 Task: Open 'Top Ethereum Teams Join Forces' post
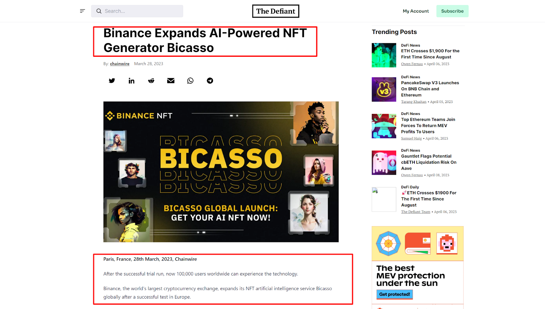428,126
